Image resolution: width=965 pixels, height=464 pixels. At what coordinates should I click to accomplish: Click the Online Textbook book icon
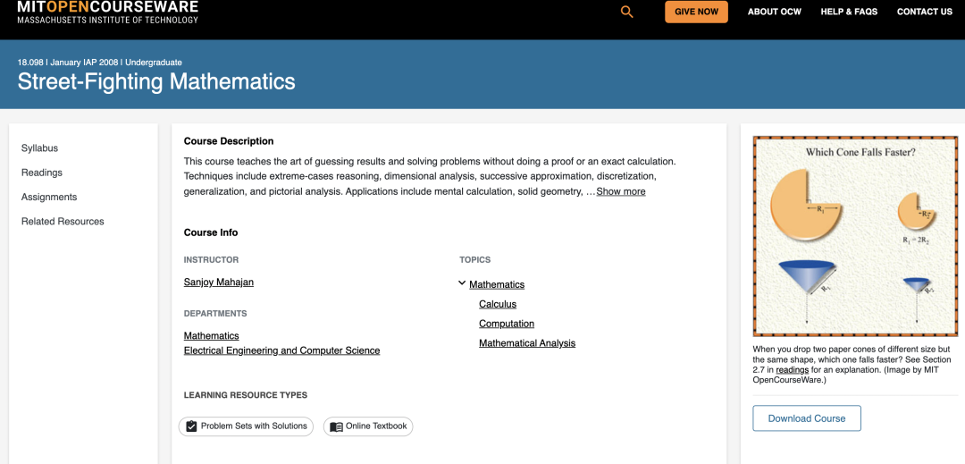(x=336, y=426)
